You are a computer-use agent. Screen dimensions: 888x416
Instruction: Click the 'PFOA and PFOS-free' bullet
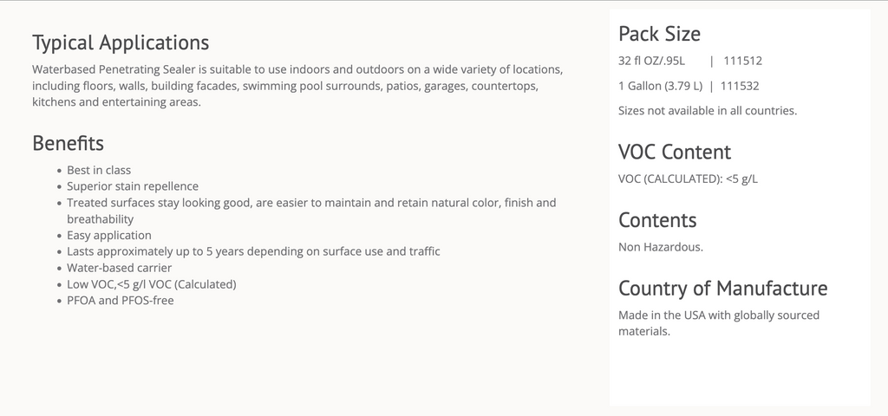pyautogui.click(x=120, y=301)
